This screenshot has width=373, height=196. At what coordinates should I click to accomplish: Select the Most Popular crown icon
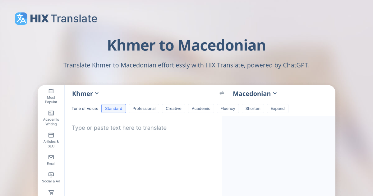point(51,91)
